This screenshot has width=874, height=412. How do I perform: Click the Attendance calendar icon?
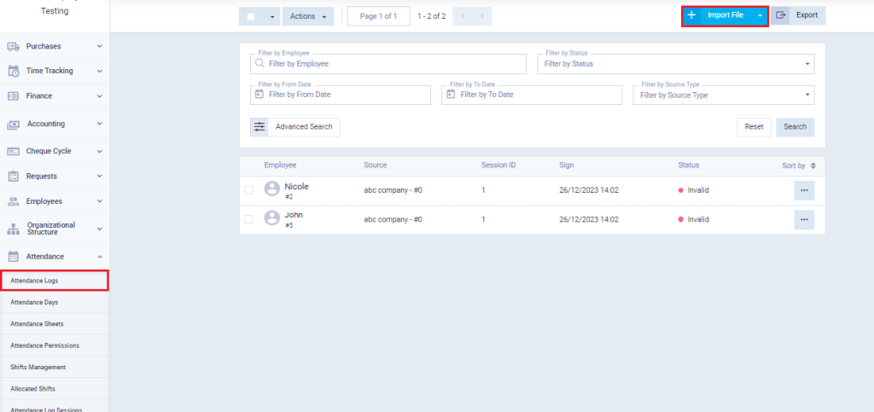(14, 257)
